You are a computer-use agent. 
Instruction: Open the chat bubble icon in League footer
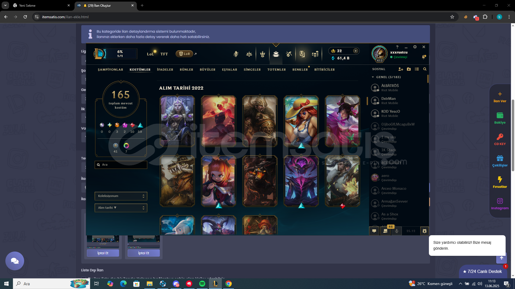click(x=374, y=231)
